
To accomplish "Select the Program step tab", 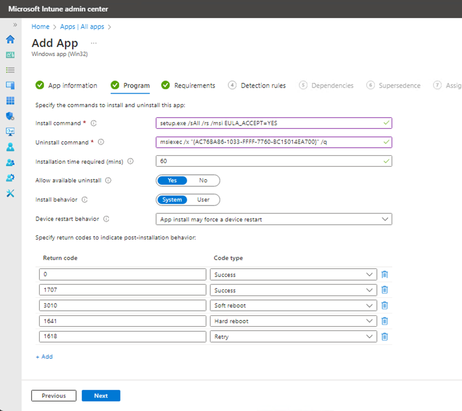I will pyautogui.click(x=130, y=85).
